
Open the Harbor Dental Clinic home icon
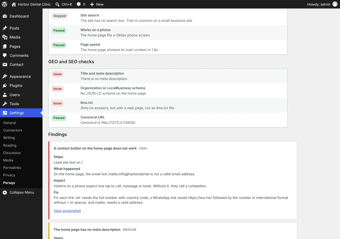click(x=14, y=4)
